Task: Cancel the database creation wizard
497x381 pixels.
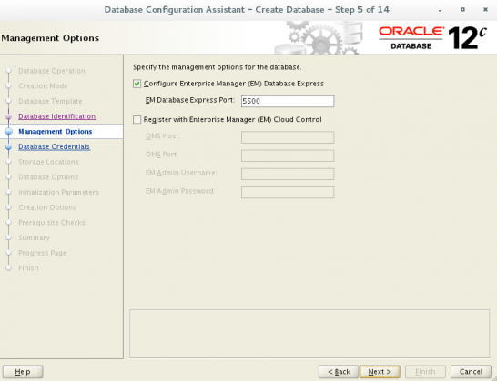Action: click(471, 372)
